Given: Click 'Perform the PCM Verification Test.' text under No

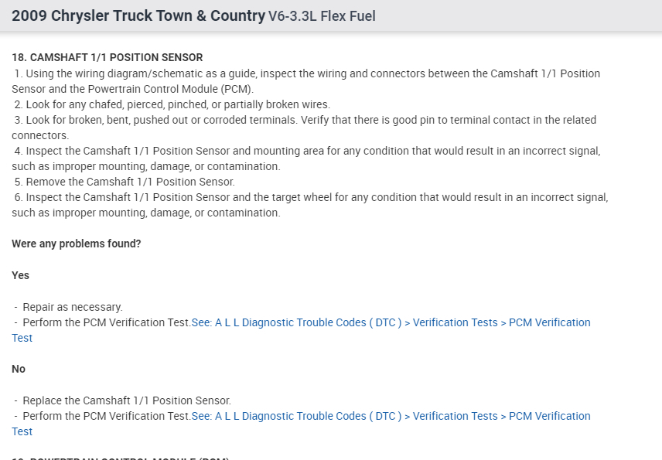Looking at the screenshot, I should click(106, 416).
